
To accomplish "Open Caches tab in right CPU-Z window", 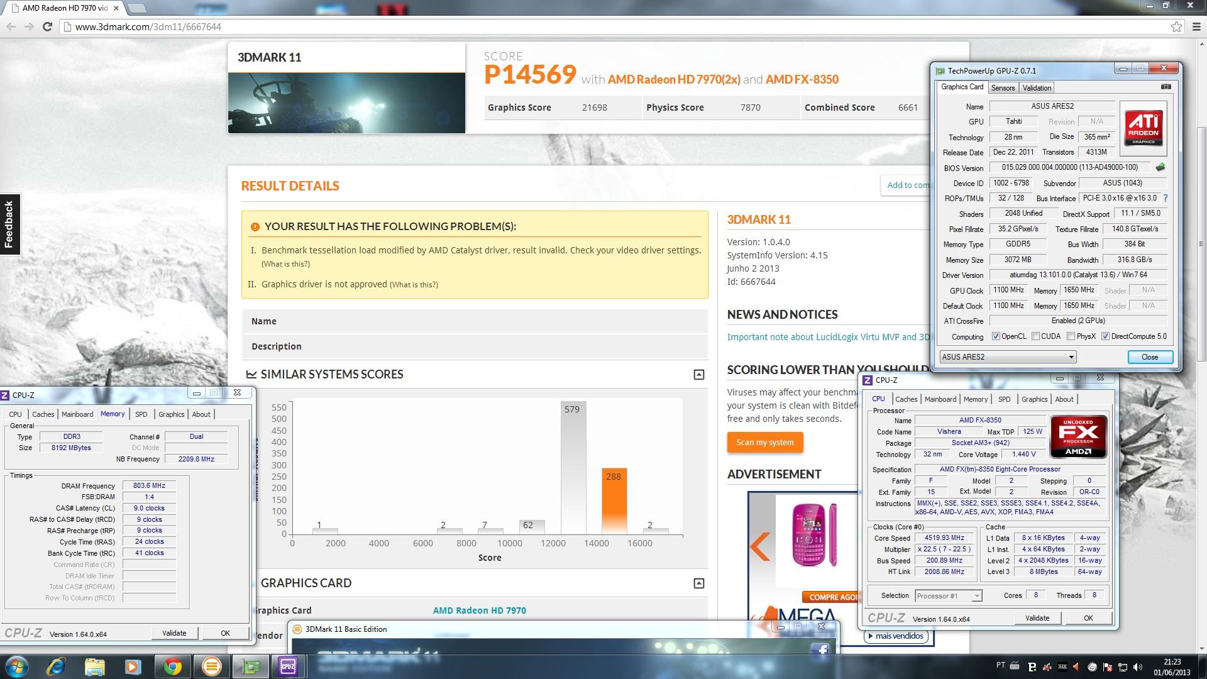I will point(906,399).
